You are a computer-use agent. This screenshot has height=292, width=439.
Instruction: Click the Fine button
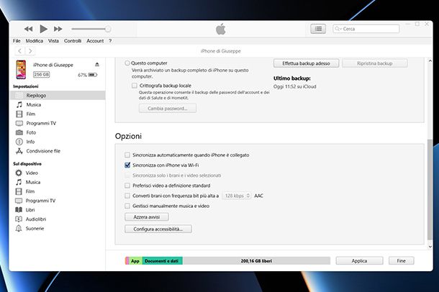[401, 260]
